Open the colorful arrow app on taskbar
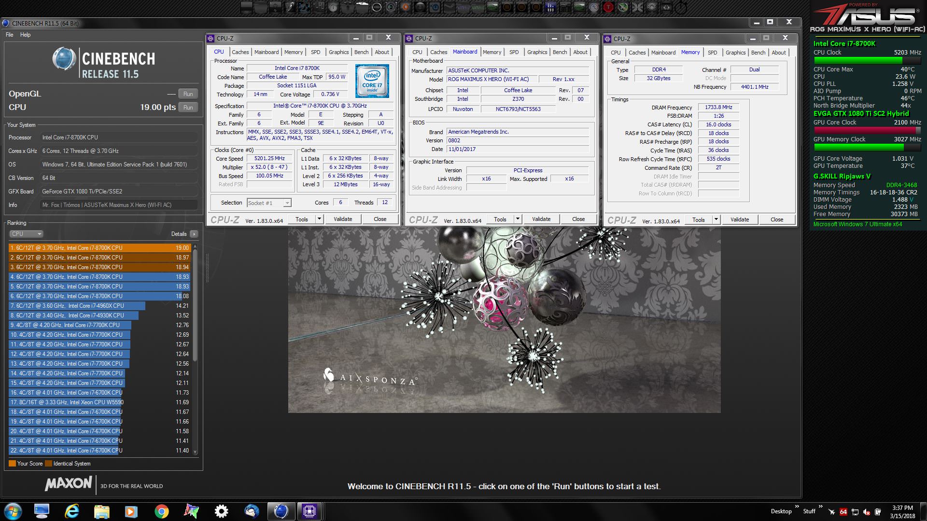The image size is (927, 521). [192, 511]
